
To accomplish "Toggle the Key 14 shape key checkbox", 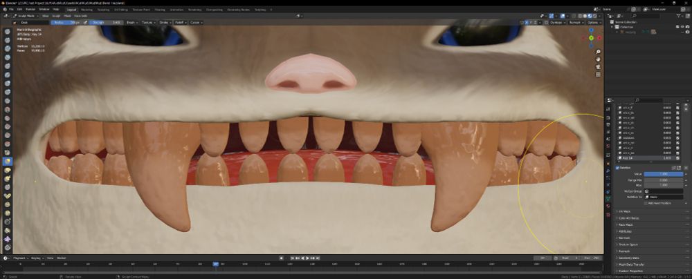I will coord(678,157).
